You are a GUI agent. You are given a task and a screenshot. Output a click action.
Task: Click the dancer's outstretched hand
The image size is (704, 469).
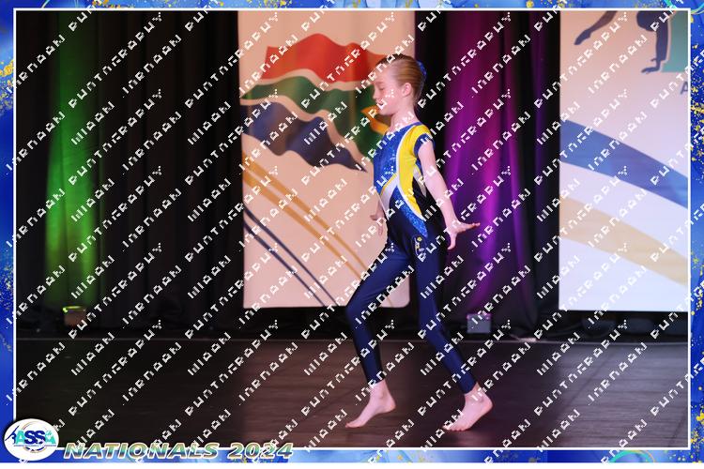point(462,230)
